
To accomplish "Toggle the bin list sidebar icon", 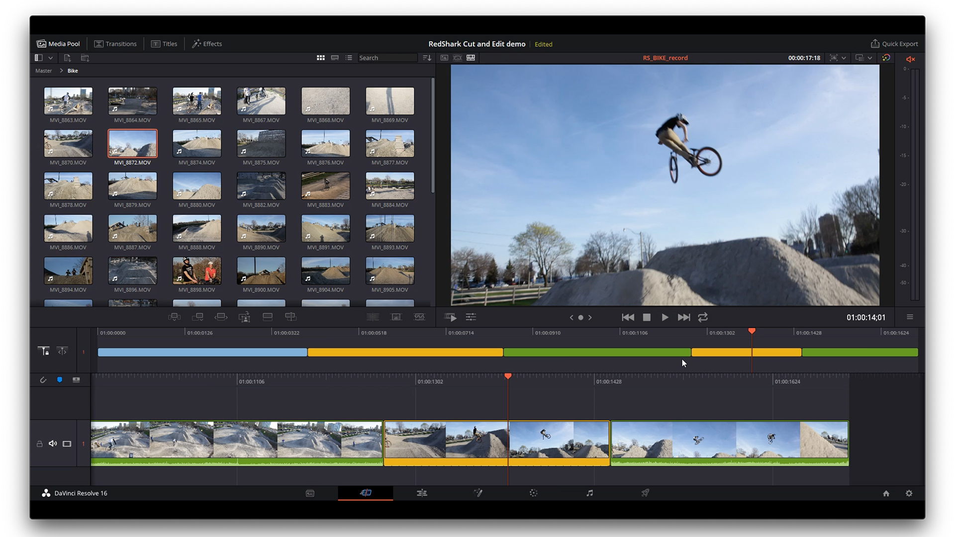I will pyautogui.click(x=38, y=58).
